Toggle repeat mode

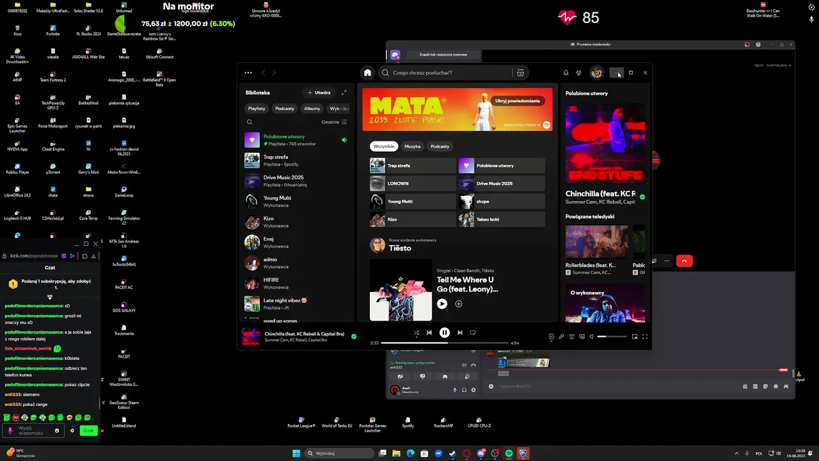coord(473,332)
